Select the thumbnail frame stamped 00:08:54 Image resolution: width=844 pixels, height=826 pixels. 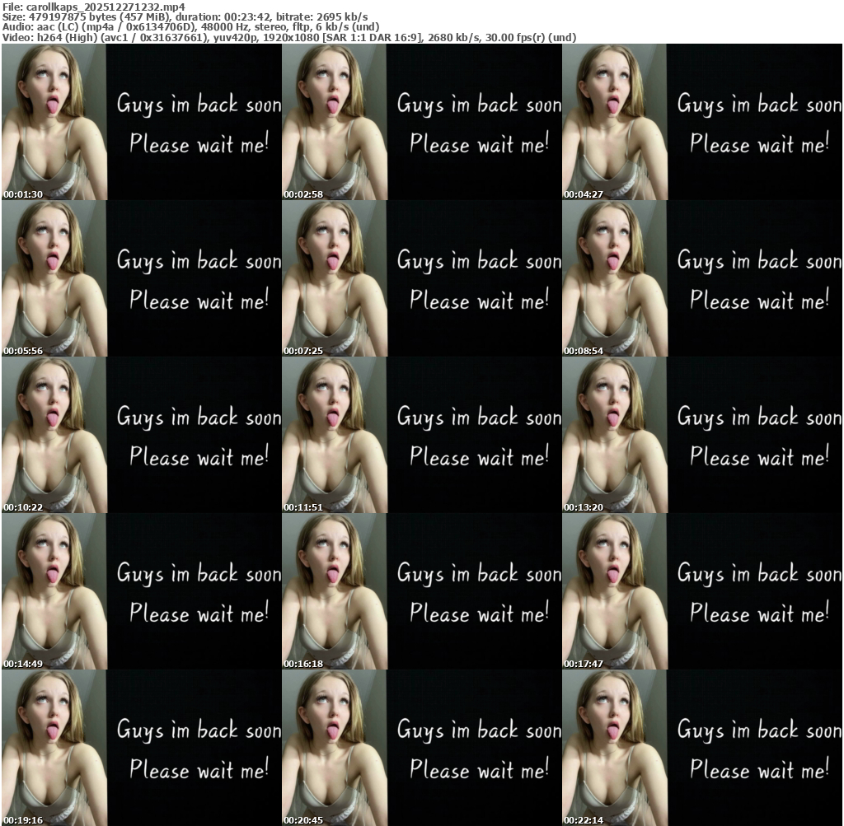point(702,278)
